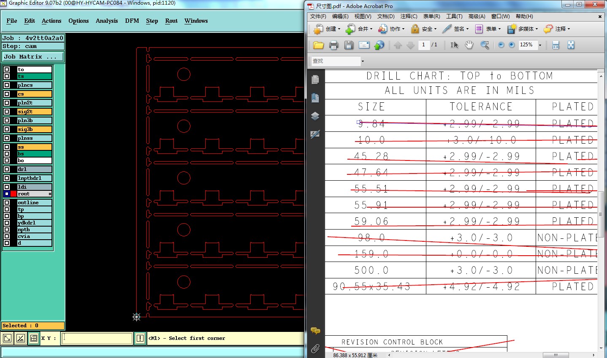Click the Job Matrix button
This screenshot has width=607, height=358.
tap(33, 56)
